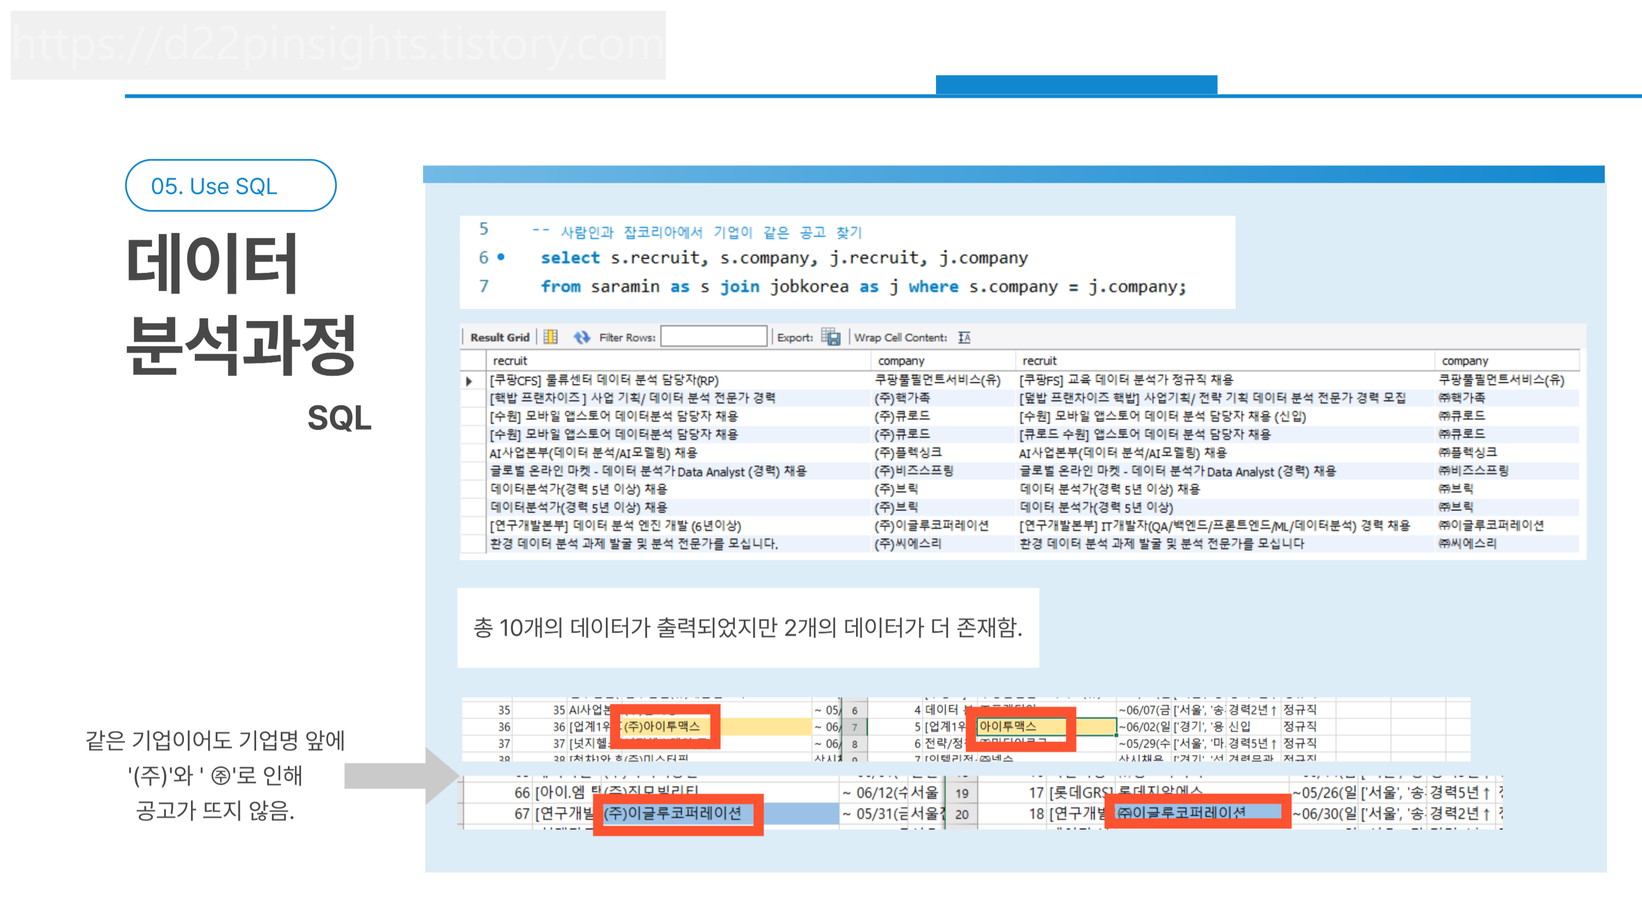Image resolution: width=1642 pixels, height=923 pixels.
Task: Select cell '[쿠팡FS] 교육 데이터 분석가 정규직 채용'
Action: pos(1126,380)
